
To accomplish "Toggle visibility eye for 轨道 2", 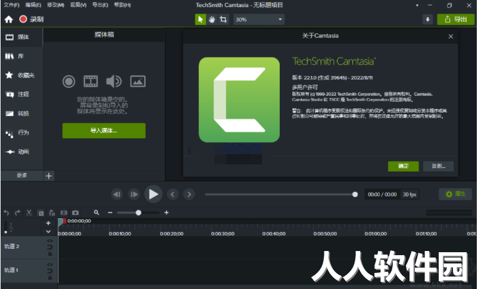I will [x=50, y=241].
